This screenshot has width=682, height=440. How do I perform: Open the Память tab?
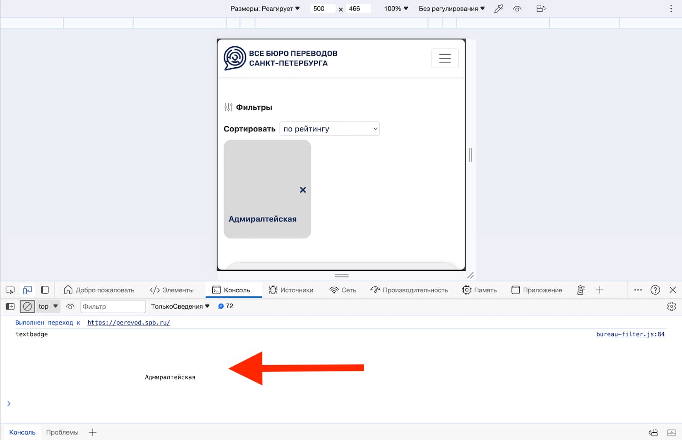(x=480, y=290)
